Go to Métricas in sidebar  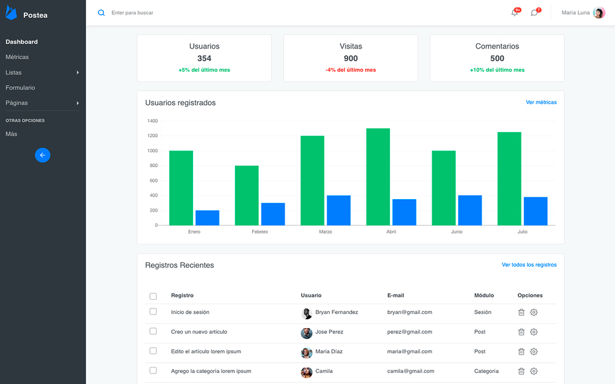17,57
